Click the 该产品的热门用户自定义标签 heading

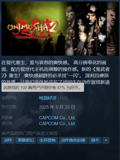30,133
